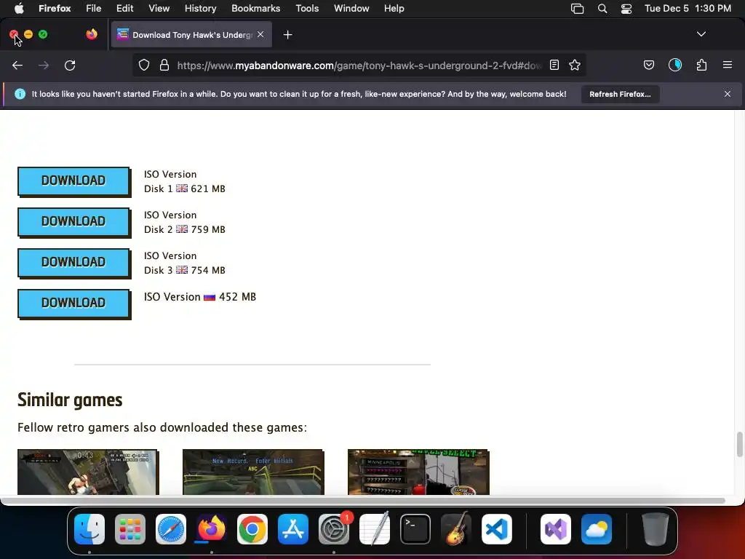This screenshot has height=559, width=745.
Task: Open the Window menu
Action: click(x=351, y=9)
